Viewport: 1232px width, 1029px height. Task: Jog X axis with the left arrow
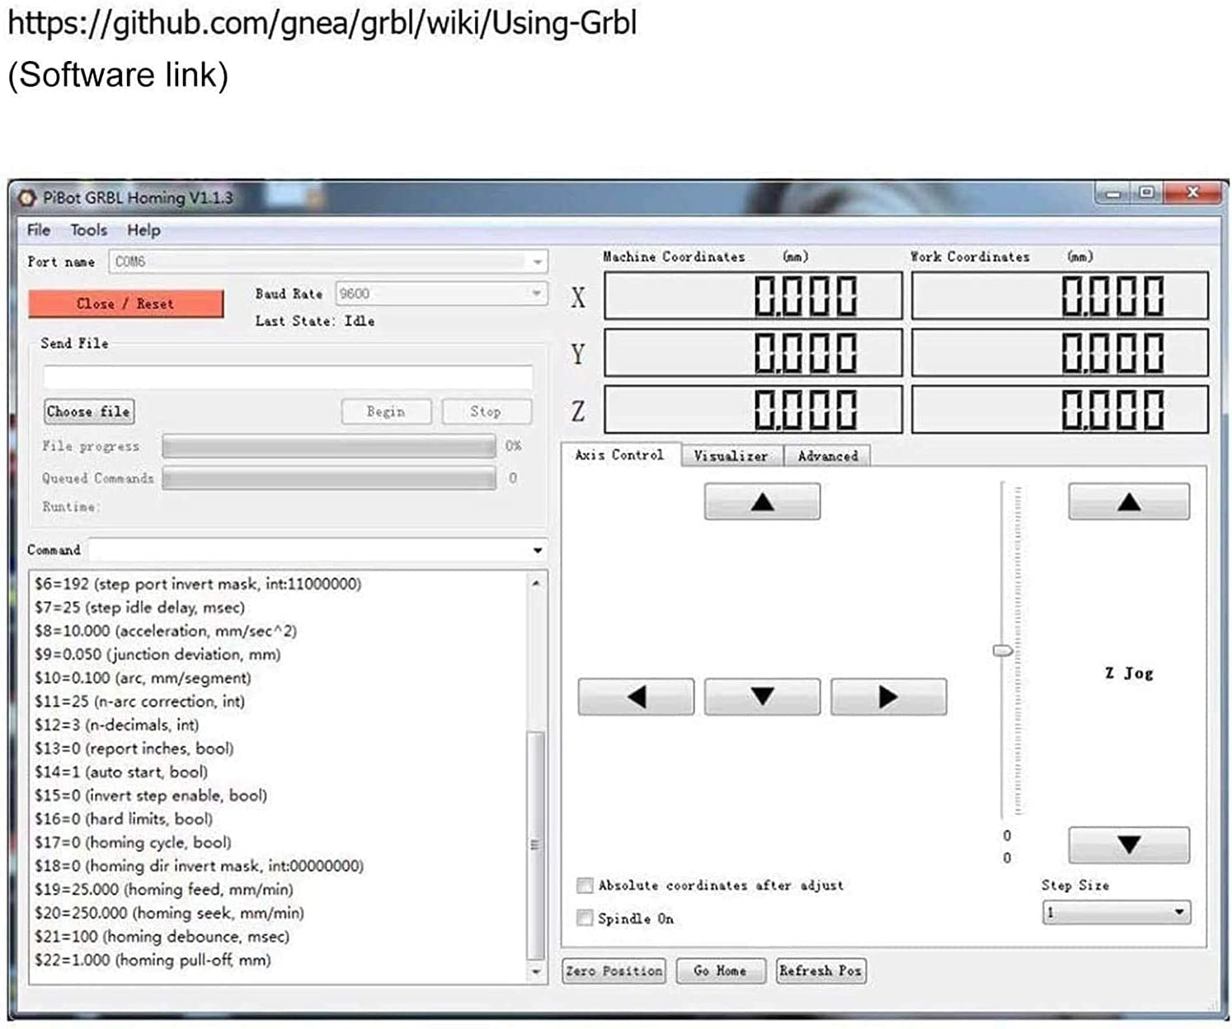pyautogui.click(x=636, y=697)
